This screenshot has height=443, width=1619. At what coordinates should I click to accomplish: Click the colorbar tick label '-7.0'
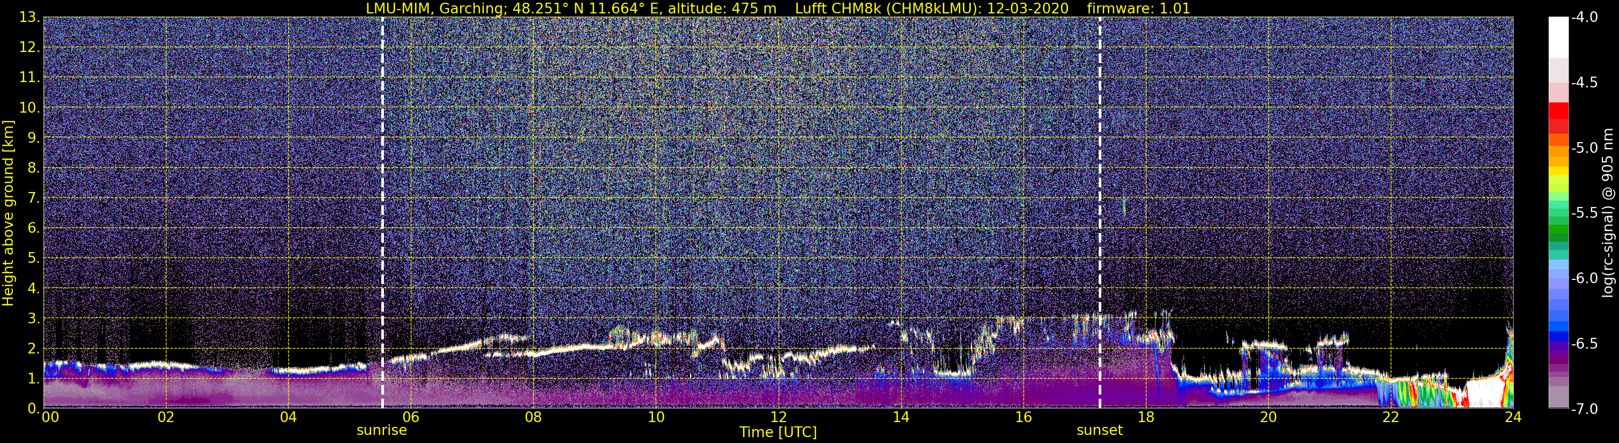[x=1585, y=409]
